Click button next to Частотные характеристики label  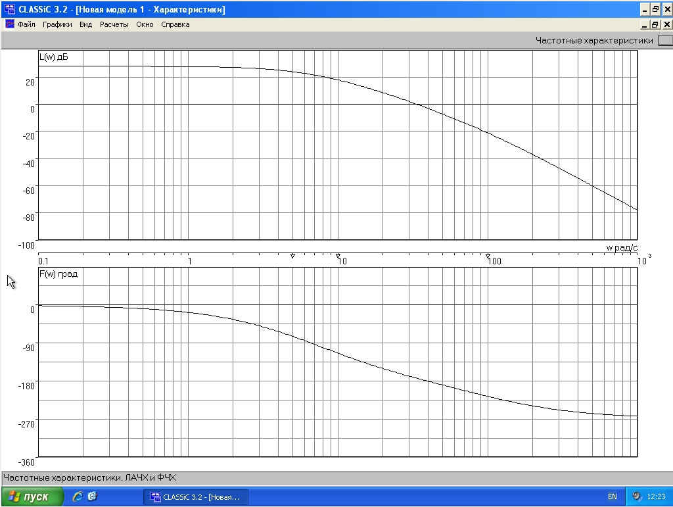pos(665,40)
